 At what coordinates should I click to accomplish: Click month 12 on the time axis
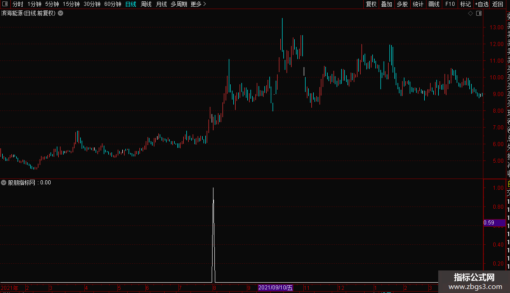click(341, 288)
